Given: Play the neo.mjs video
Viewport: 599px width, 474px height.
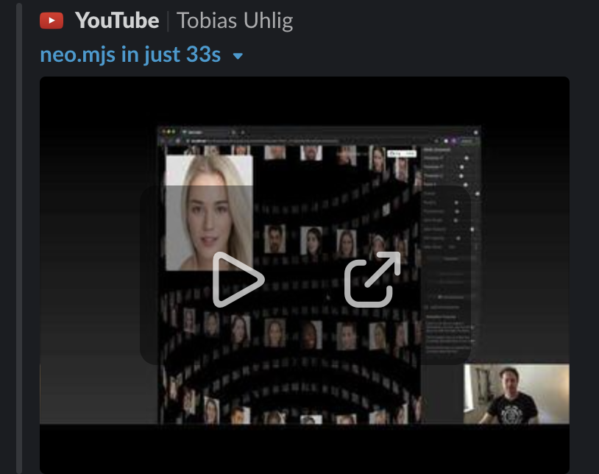Looking at the screenshot, I should [238, 280].
